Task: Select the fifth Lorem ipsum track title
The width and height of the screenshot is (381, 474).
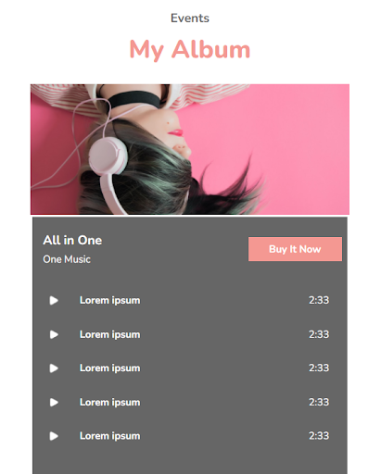Action: coord(109,436)
